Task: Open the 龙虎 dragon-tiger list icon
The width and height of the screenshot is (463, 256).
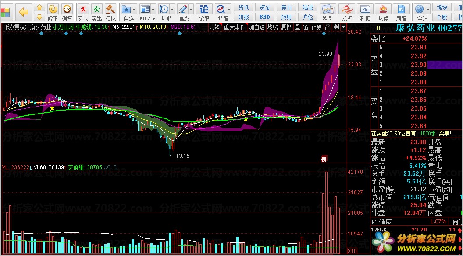Action: click(x=347, y=9)
